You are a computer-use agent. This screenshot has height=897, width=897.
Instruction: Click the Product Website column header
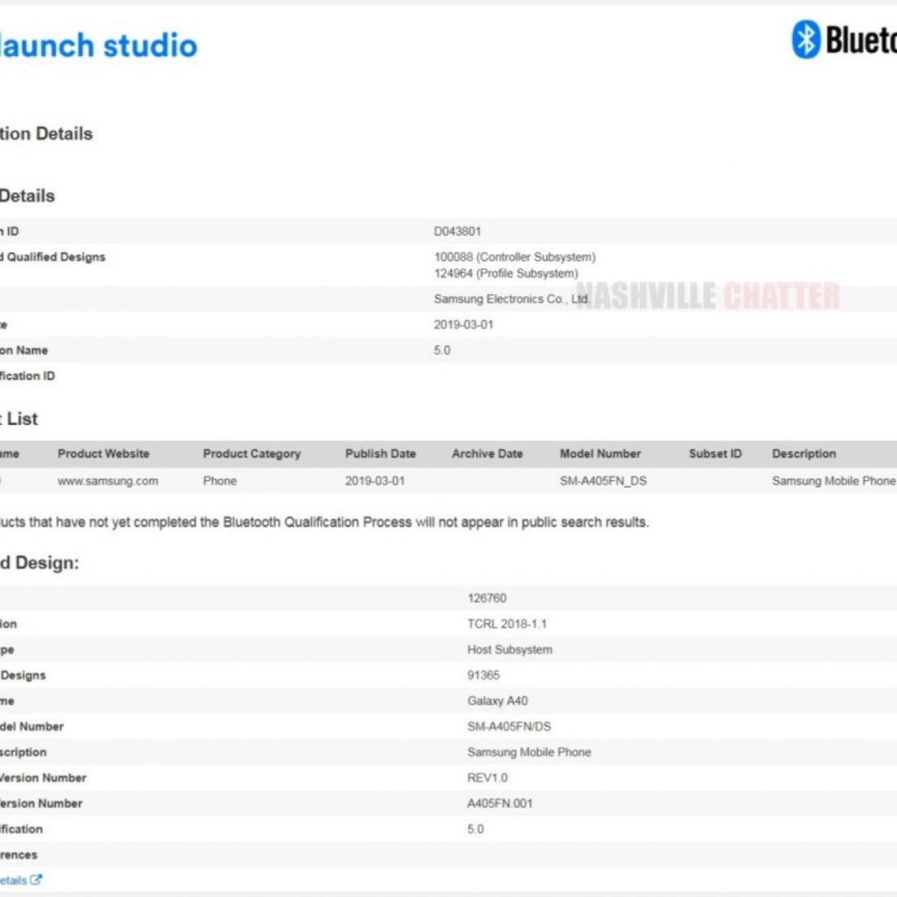pyautogui.click(x=103, y=453)
